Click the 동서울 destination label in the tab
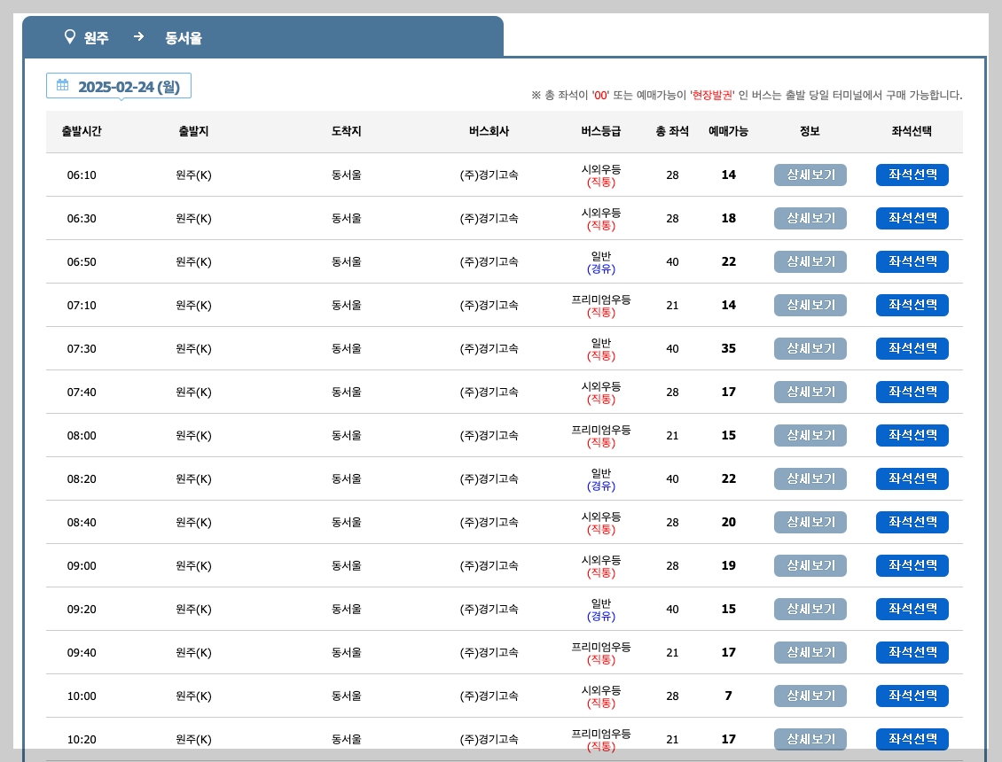This screenshot has width=1002, height=762. [181, 36]
